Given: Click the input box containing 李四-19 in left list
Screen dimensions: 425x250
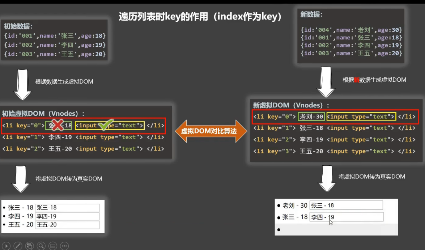Looking at the screenshot, I should (67, 216).
